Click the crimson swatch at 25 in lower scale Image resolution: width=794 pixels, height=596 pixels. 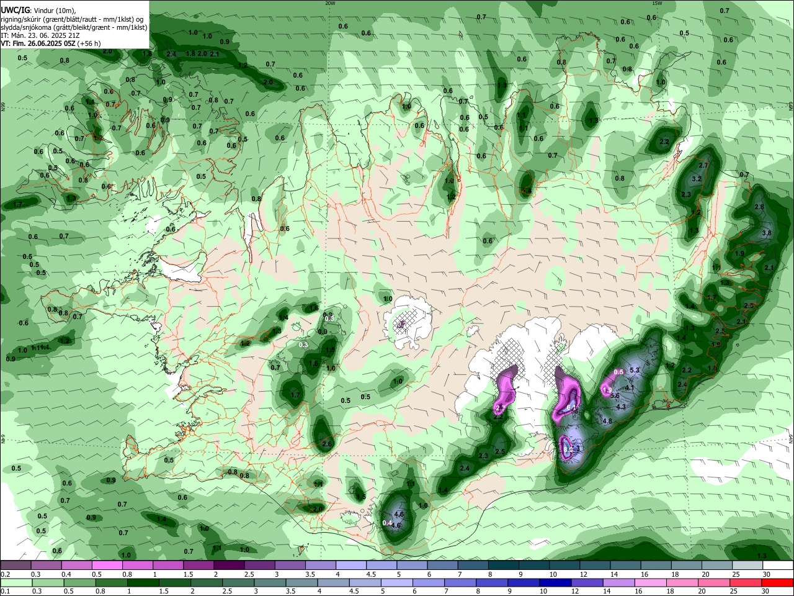pos(746,582)
